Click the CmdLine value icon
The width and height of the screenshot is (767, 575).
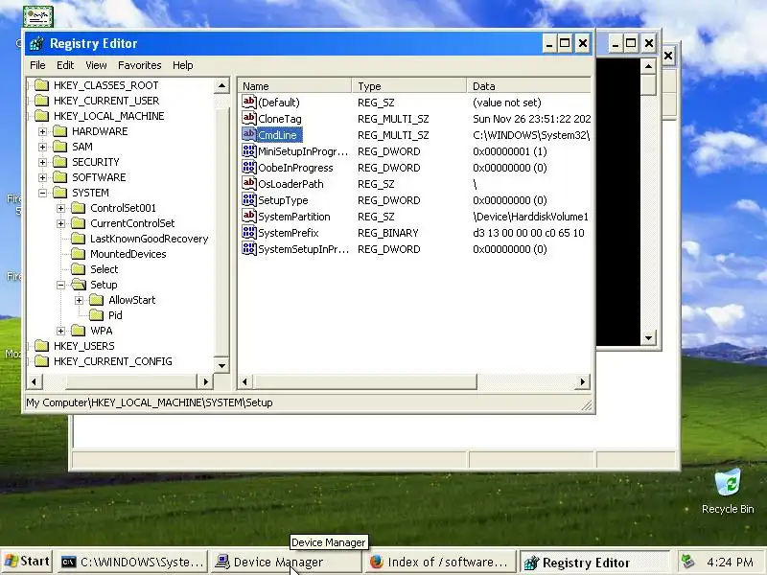249,134
